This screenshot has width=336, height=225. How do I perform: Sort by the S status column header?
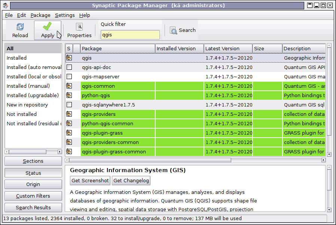pyautogui.click(x=69, y=48)
